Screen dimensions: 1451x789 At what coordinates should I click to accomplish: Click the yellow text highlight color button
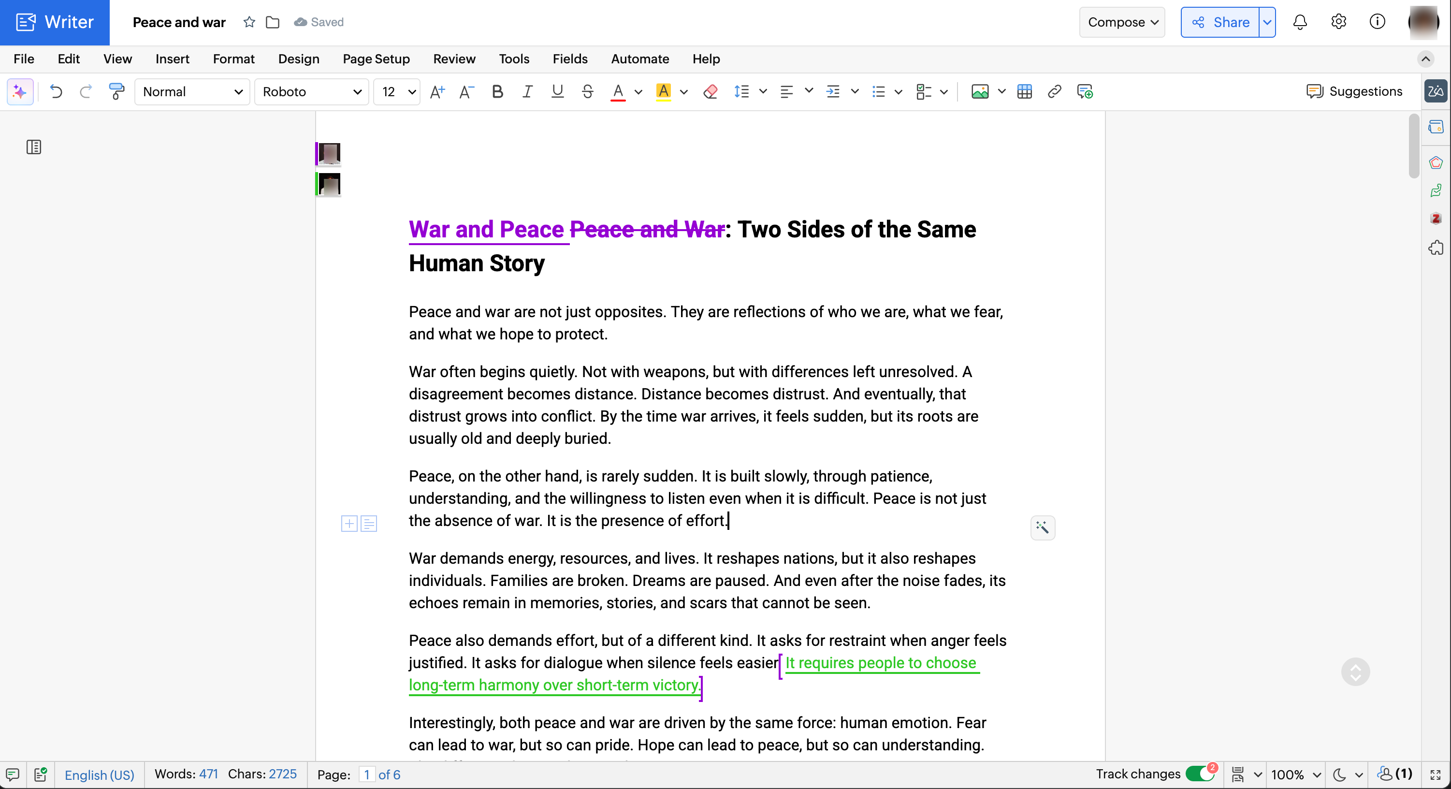[x=664, y=91]
